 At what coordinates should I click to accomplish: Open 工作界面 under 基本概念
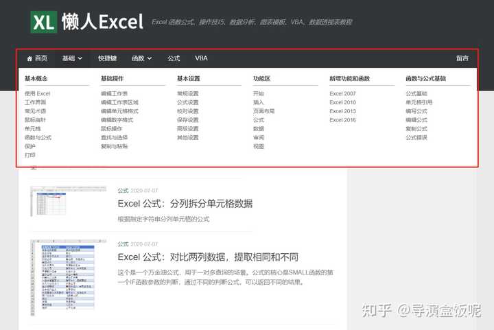(35, 102)
